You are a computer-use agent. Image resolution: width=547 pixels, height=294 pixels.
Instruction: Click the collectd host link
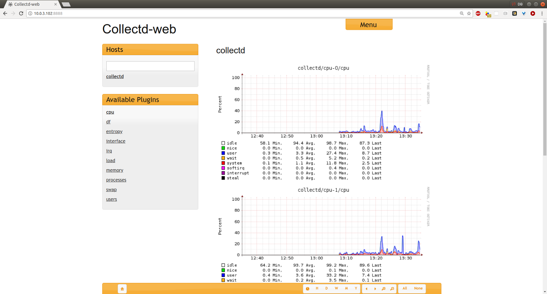tap(115, 77)
